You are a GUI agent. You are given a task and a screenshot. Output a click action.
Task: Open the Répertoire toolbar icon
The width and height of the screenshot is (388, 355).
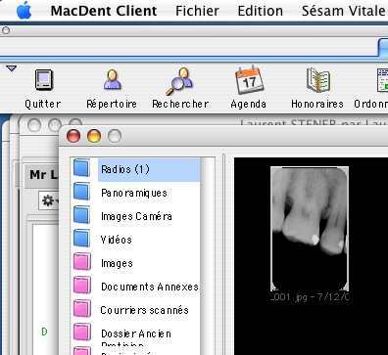click(112, 79)
